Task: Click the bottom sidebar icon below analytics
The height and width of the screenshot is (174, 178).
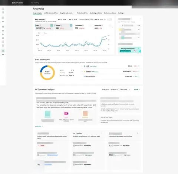Action: pos(3,55)
